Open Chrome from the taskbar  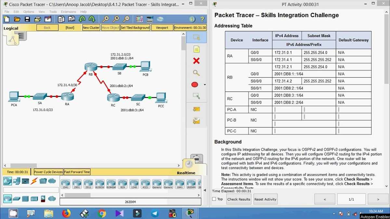tap(102, 213)
